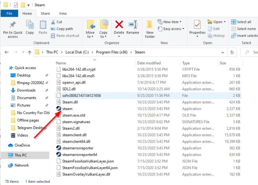Click the New folder icon

click(150, 25)
